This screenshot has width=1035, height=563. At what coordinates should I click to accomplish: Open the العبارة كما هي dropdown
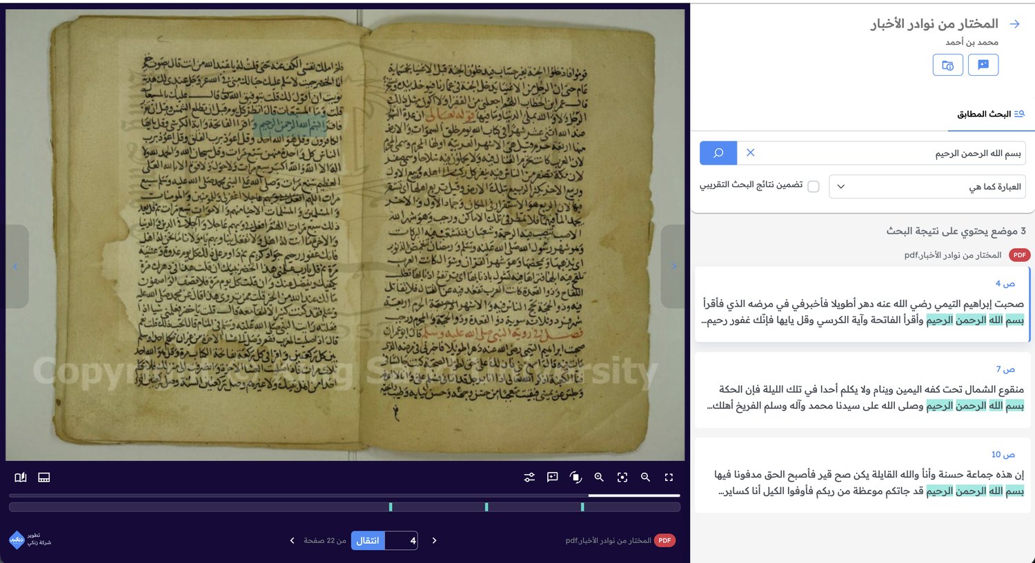(927, 187)
